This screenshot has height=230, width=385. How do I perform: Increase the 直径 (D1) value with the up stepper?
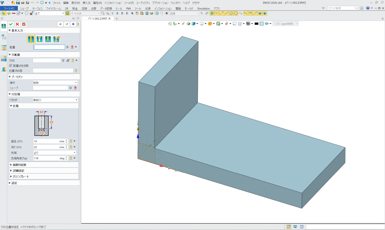pos(66,140)
